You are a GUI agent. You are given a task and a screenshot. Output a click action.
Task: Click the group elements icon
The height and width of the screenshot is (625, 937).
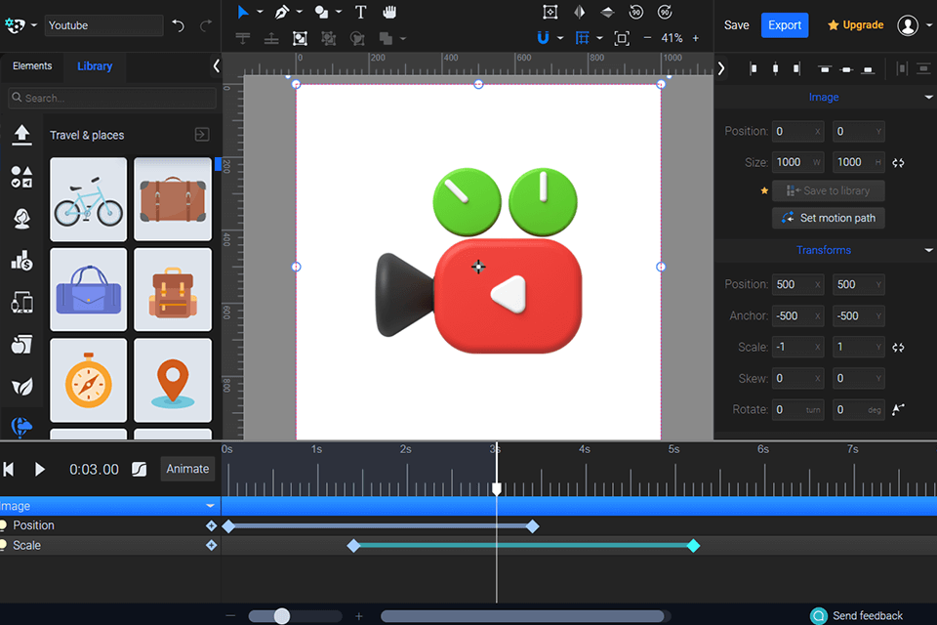tap(300, 39)
